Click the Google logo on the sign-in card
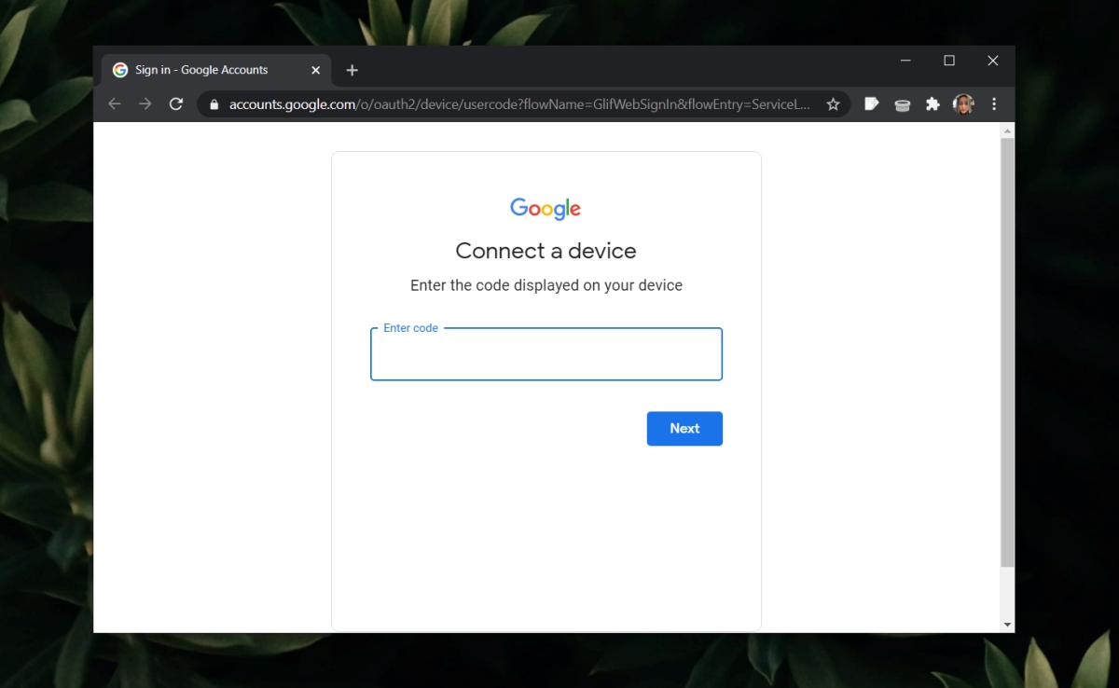The width and height of the screenshot is (1119, 688). 546,208
